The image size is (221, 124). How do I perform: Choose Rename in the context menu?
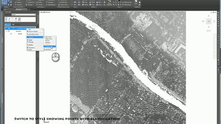35,42
